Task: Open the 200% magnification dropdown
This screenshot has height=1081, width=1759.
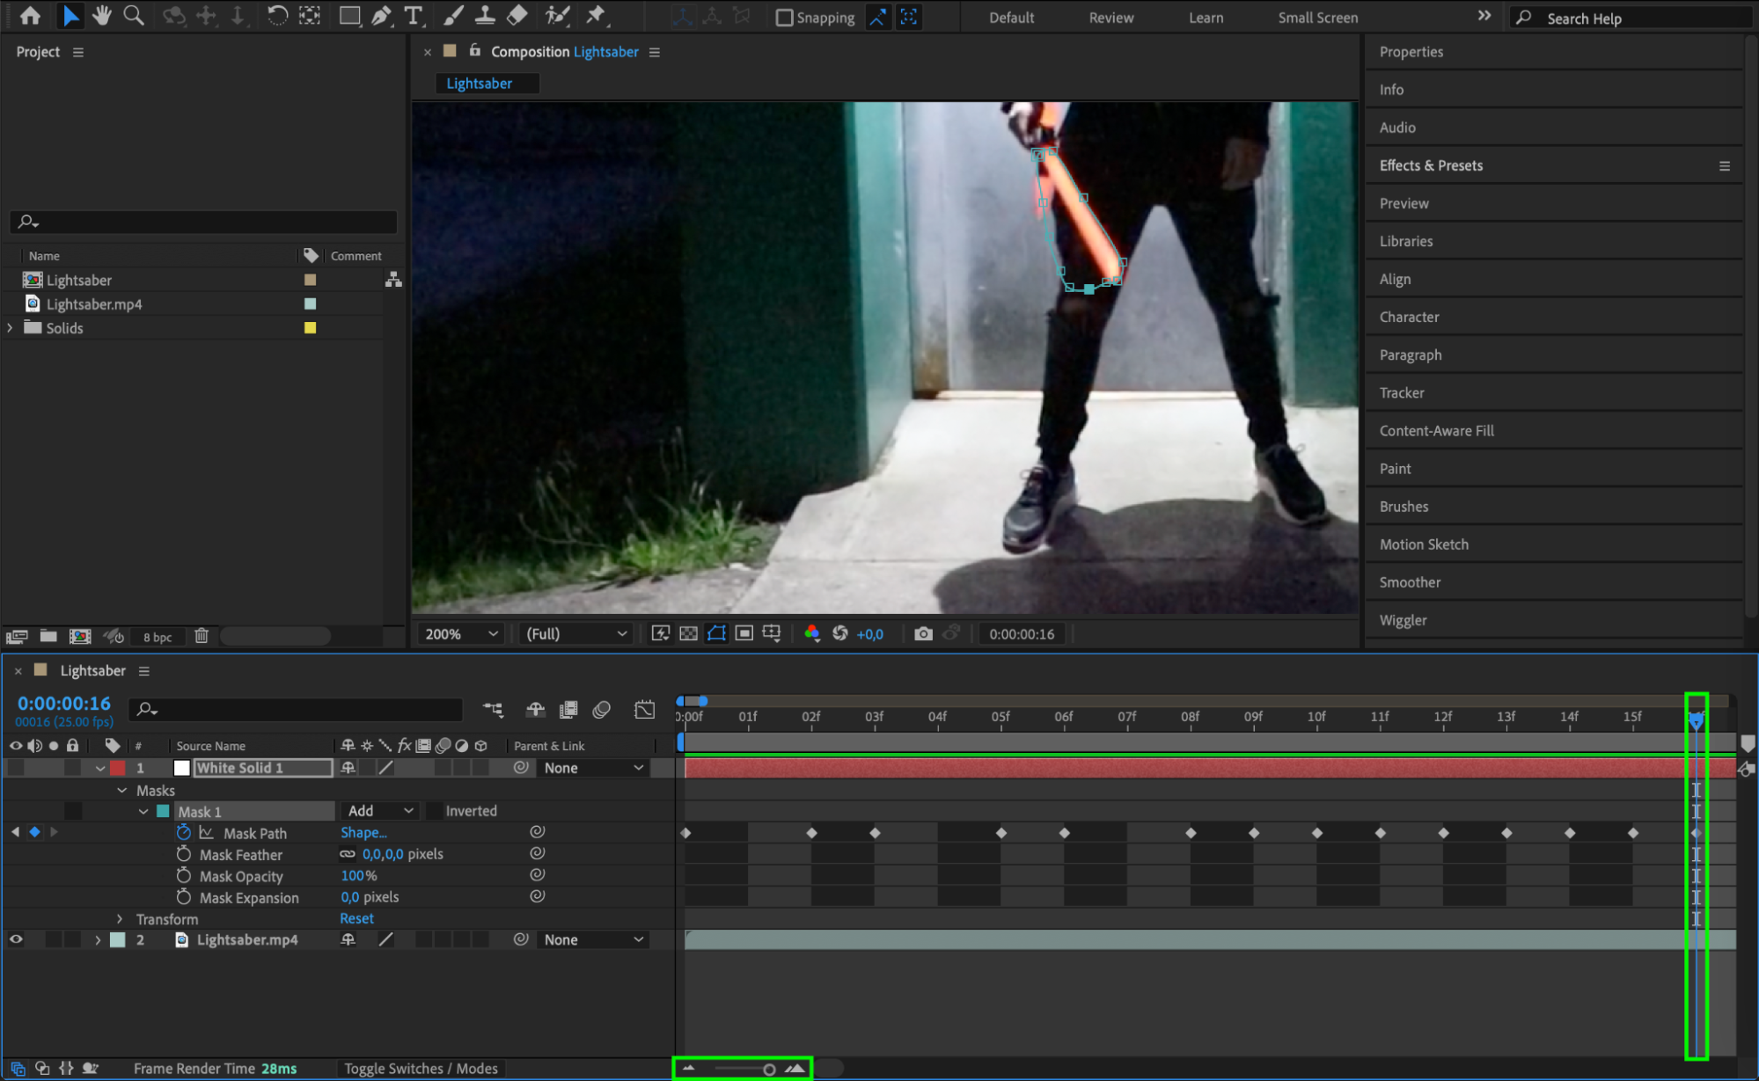Action: point(461,633)
